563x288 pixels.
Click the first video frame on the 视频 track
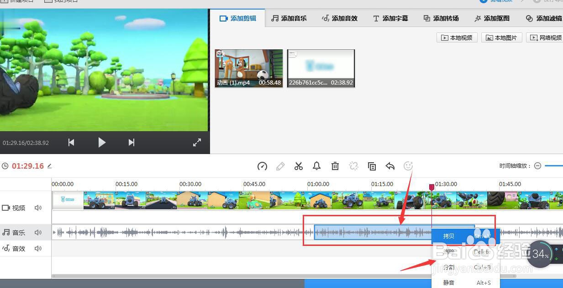68,201
